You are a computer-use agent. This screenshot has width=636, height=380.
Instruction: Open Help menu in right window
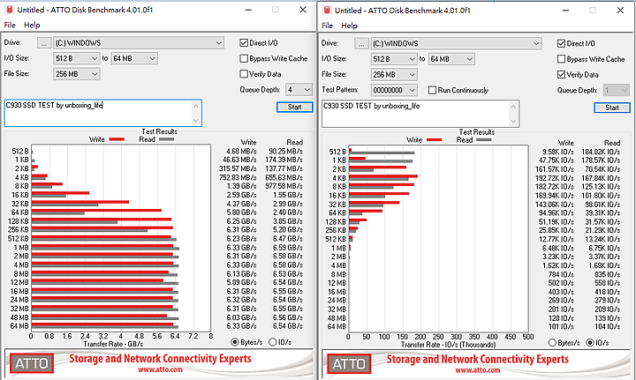[x=349, y=26]
